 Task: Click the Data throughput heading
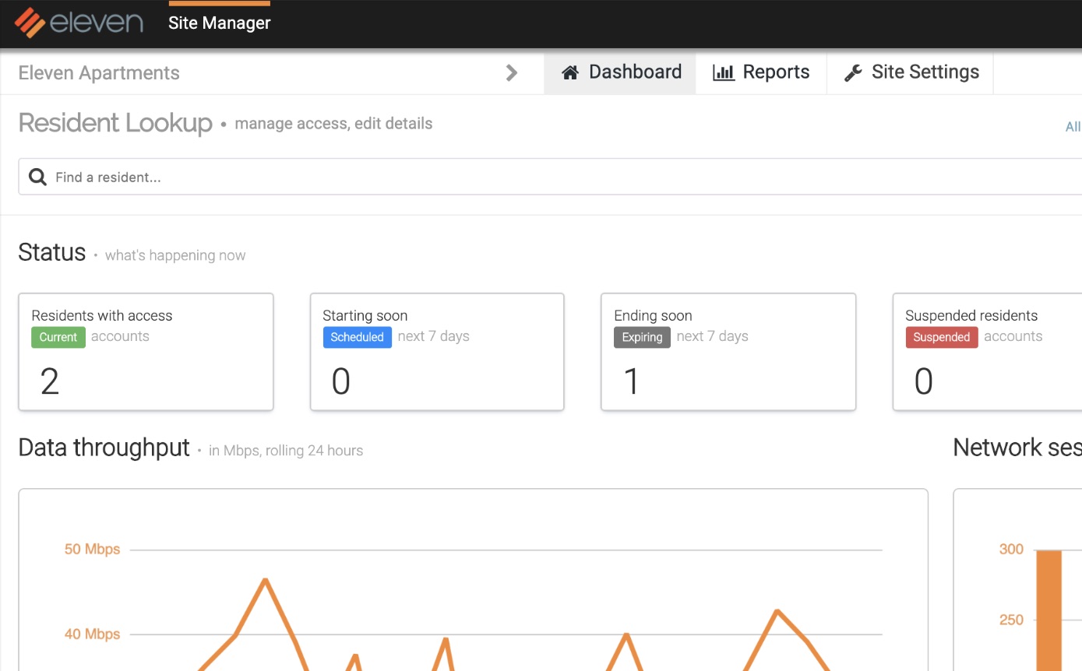tap(104, 448)
